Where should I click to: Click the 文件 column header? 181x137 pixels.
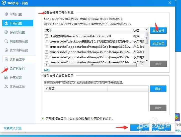point(88,30)
